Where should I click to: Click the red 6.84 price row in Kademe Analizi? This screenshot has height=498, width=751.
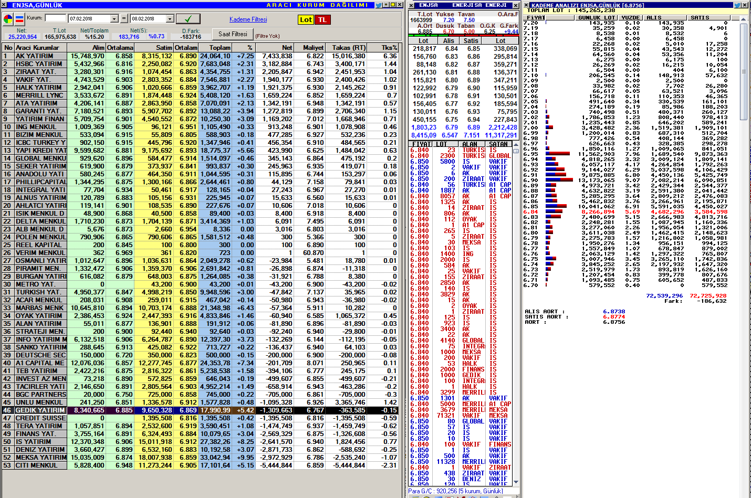pos(626,211)
